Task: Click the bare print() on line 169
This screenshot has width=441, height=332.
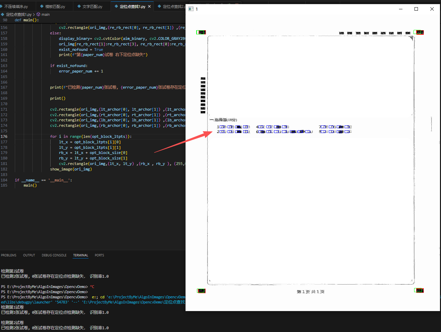Action: click(57, 98)
